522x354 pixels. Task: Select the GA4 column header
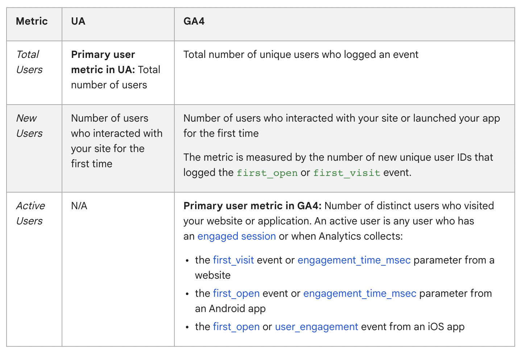344,24
